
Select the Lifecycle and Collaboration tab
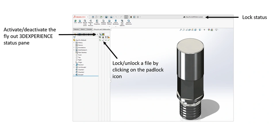[x=102, y=29]
